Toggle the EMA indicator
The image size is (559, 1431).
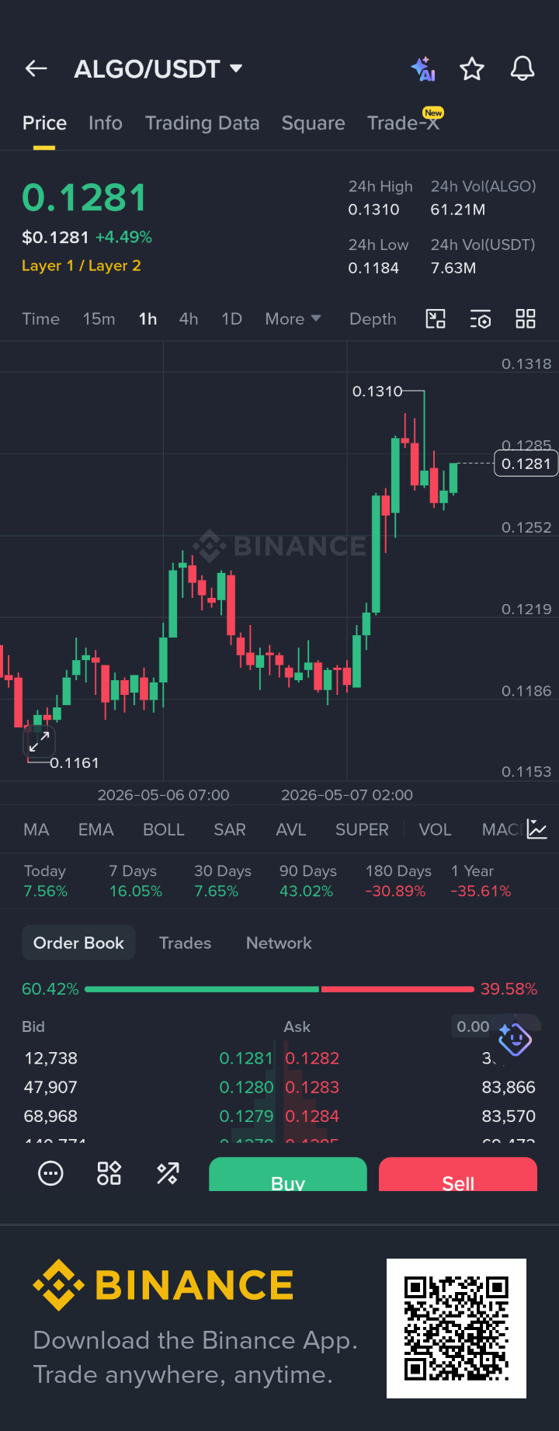96,829
